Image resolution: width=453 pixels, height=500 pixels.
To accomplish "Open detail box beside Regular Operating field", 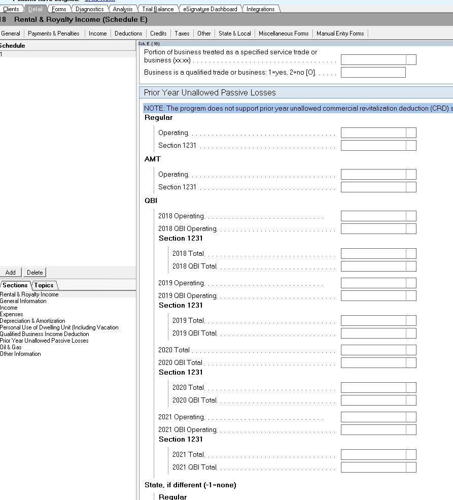I will click(411, 133).
